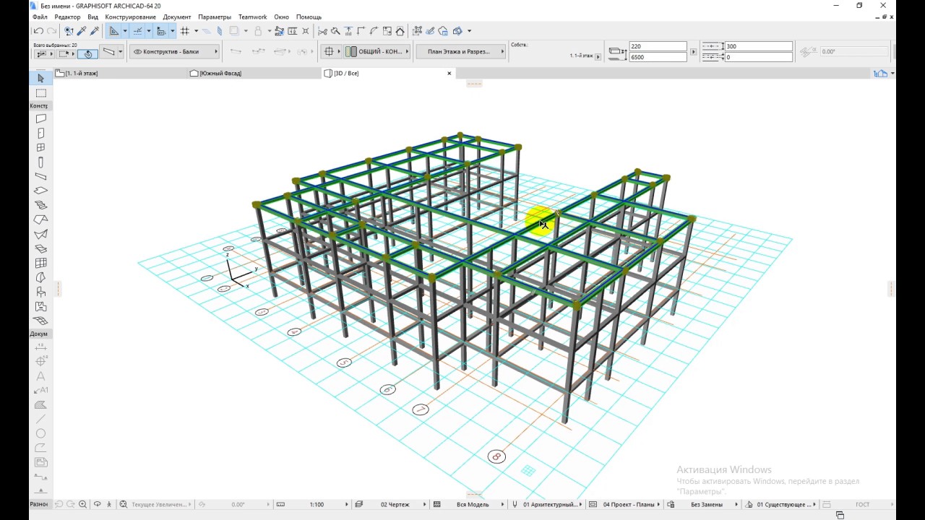Select the Window tool in toolbox
925x520 pixels.
pyautogui.click(x=40, y=147)
